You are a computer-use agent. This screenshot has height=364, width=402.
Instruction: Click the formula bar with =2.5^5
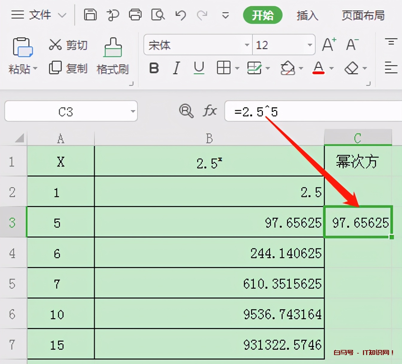click(313, 111)
